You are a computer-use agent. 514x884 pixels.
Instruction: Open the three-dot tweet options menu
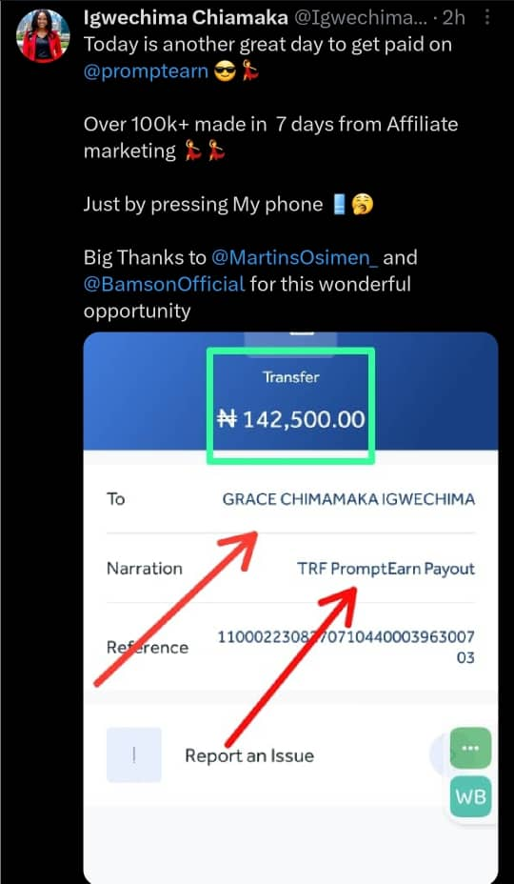click(487, 18)
